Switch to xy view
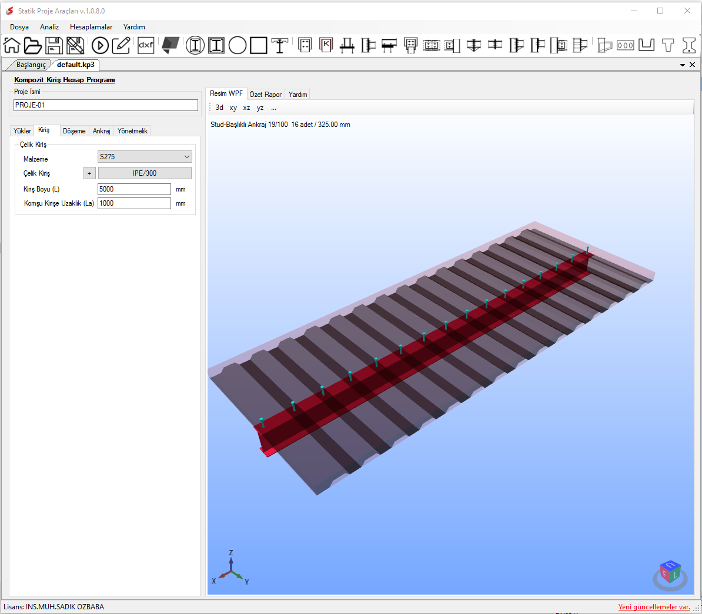Screen dimensions: 702x614 (233, 108)
